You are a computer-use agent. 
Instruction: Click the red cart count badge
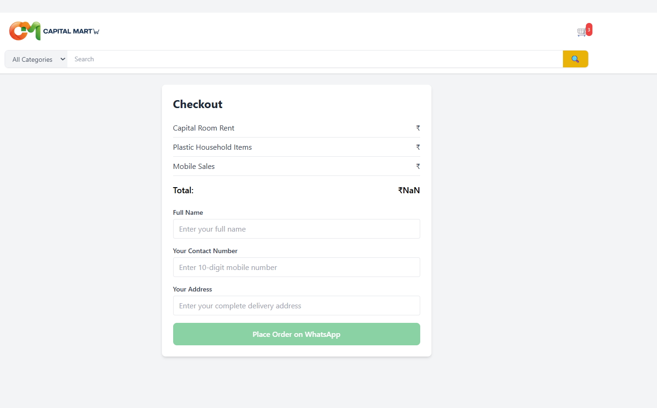point(589,29)
